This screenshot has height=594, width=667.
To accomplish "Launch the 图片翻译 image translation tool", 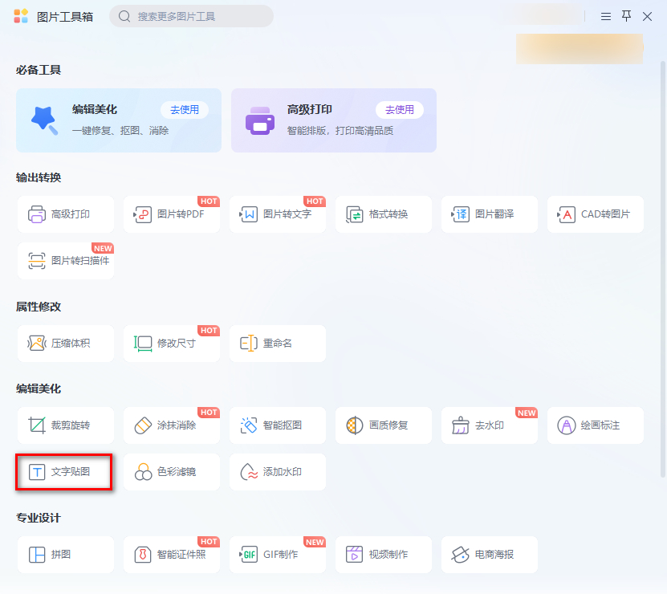I will [489, 214].
